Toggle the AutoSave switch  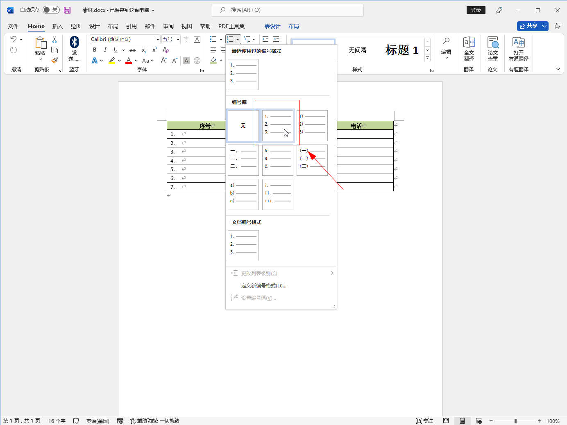pyautogui.click(x=51, y=10)
